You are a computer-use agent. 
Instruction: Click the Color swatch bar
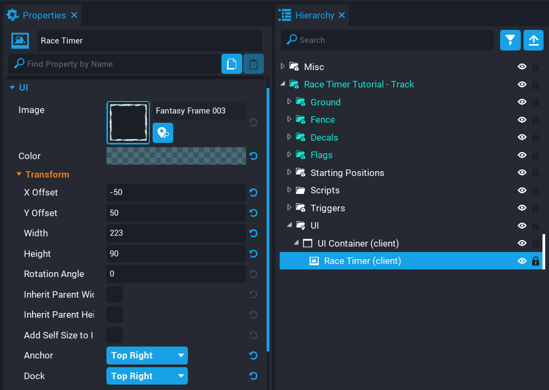(176, 156)
